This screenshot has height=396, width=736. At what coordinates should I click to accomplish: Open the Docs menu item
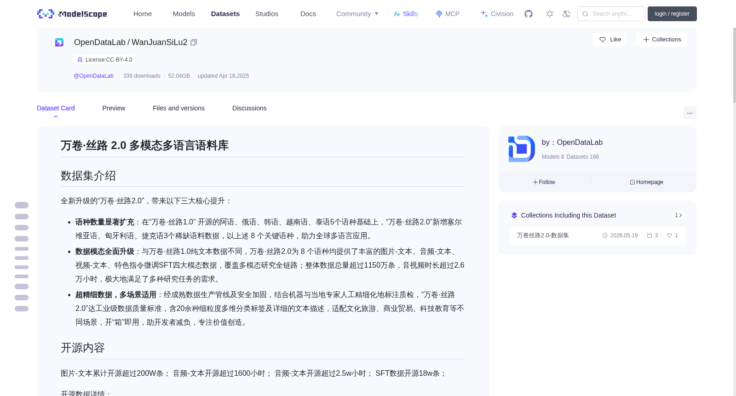308,14
